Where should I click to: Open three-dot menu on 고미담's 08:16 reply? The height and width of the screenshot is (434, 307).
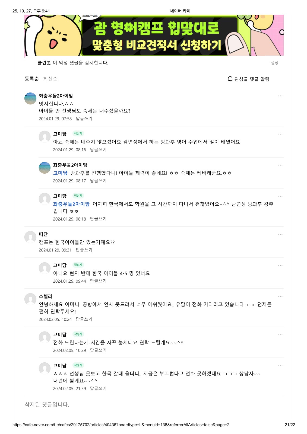click(x=280, y=134)
